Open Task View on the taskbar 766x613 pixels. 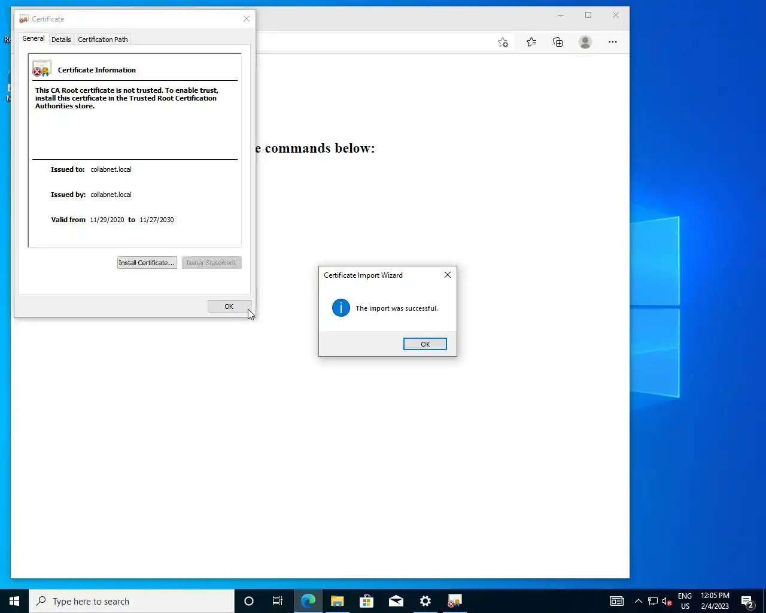pos(278,601)
